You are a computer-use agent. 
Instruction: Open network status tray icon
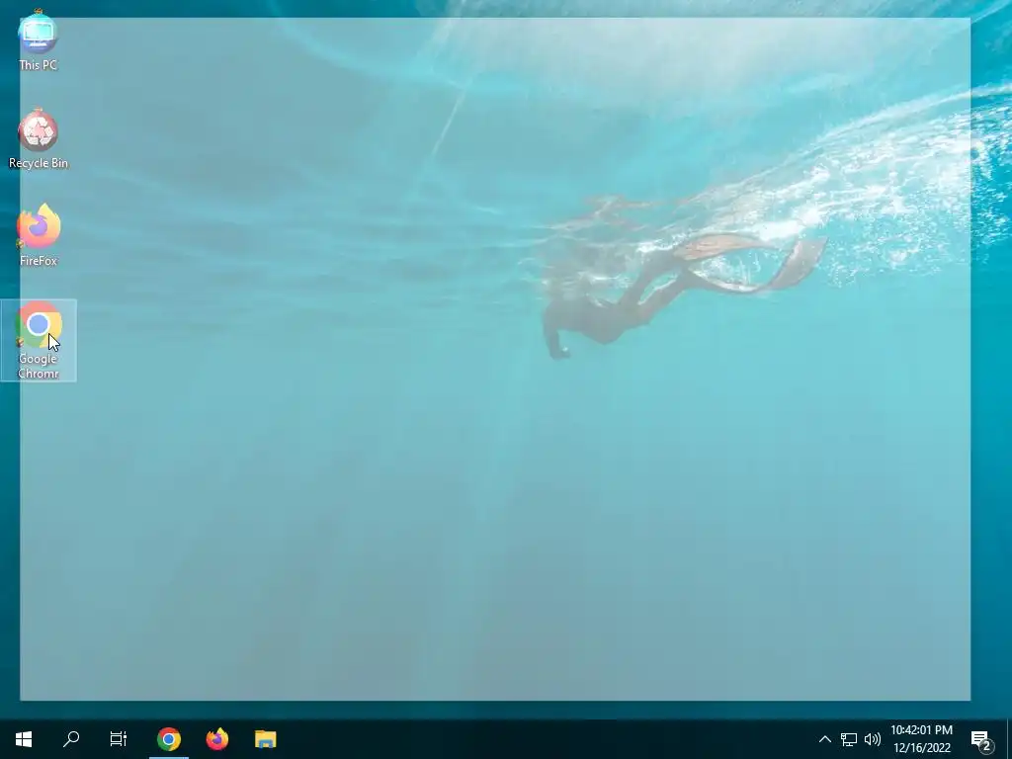point(849,739)
